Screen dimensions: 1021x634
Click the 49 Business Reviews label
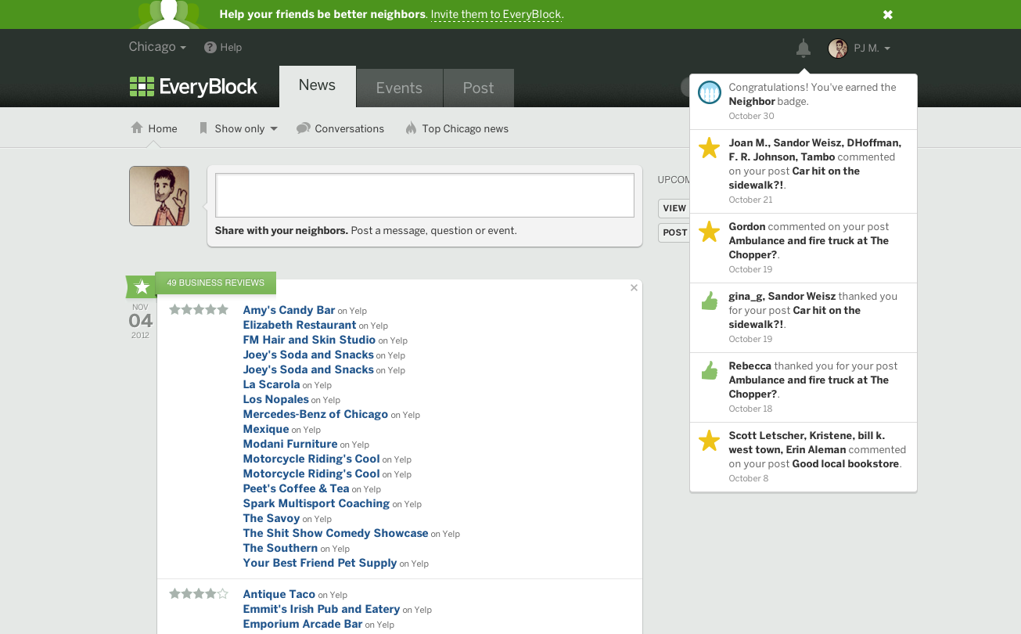215,283
